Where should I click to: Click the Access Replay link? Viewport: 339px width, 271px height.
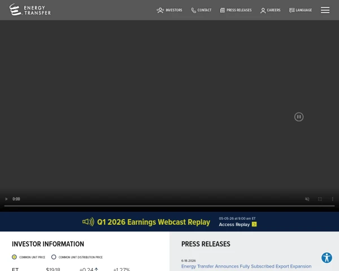click(x=234, y=225)
